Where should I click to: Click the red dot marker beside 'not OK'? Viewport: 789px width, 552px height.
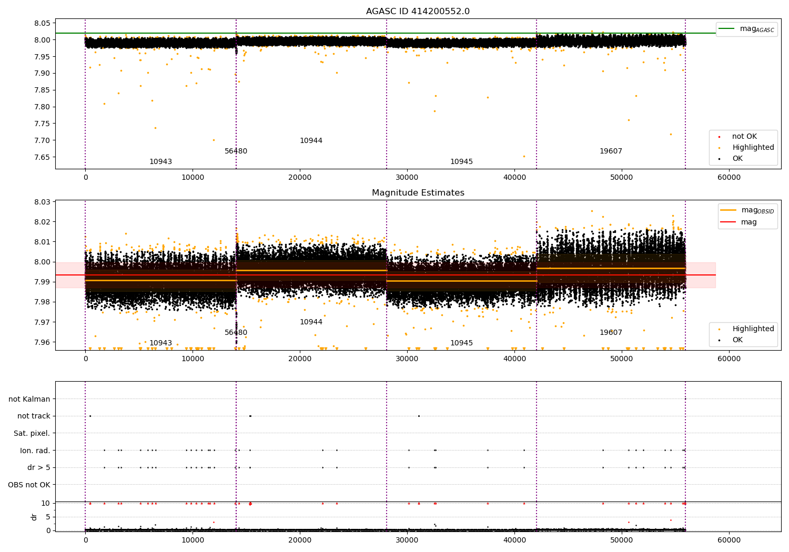pos(720,137)
